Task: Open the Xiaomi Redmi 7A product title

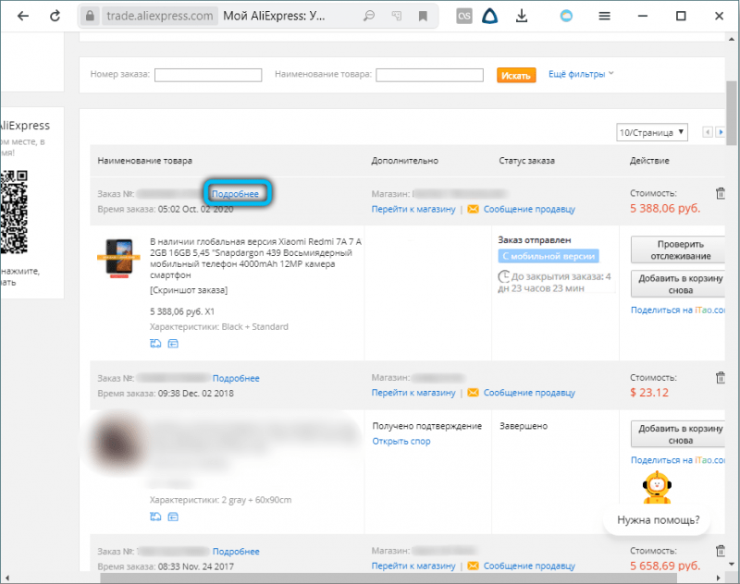Action: [x=255, y=259]
